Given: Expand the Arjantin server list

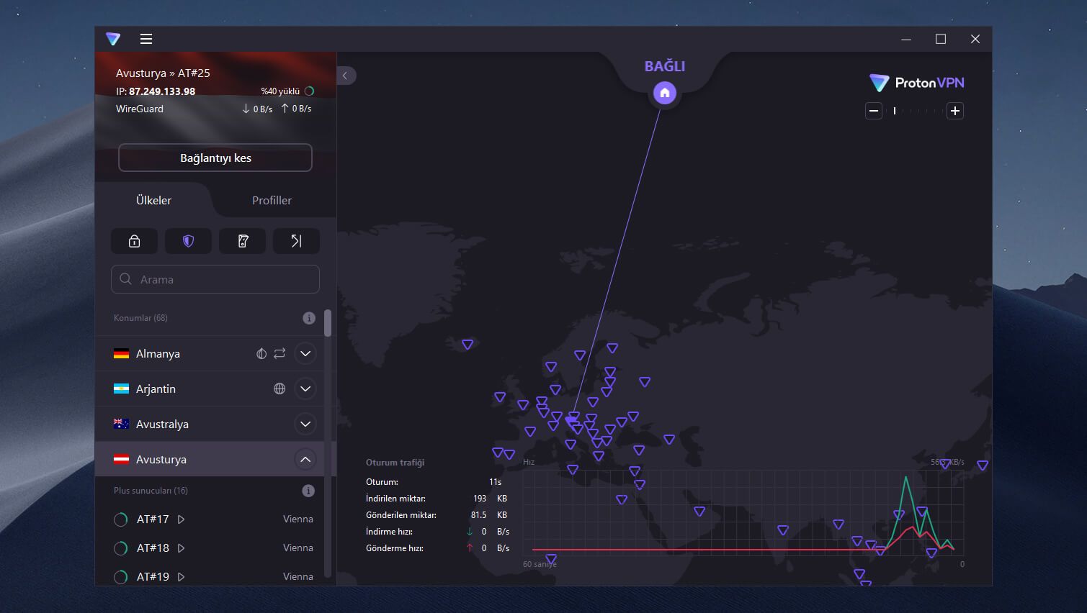Looking at the screenshot, I should tap(305, 389).
